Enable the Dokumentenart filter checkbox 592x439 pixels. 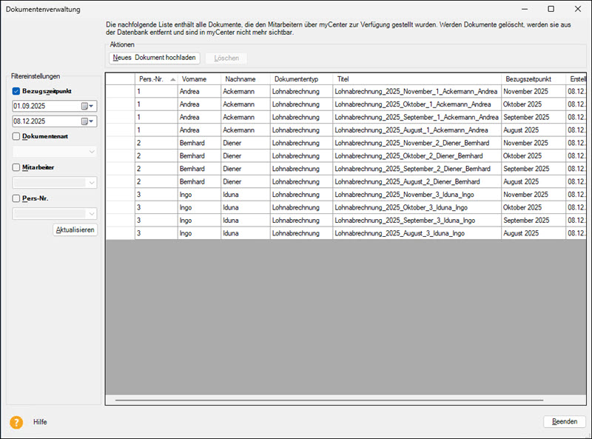(16, 136)
